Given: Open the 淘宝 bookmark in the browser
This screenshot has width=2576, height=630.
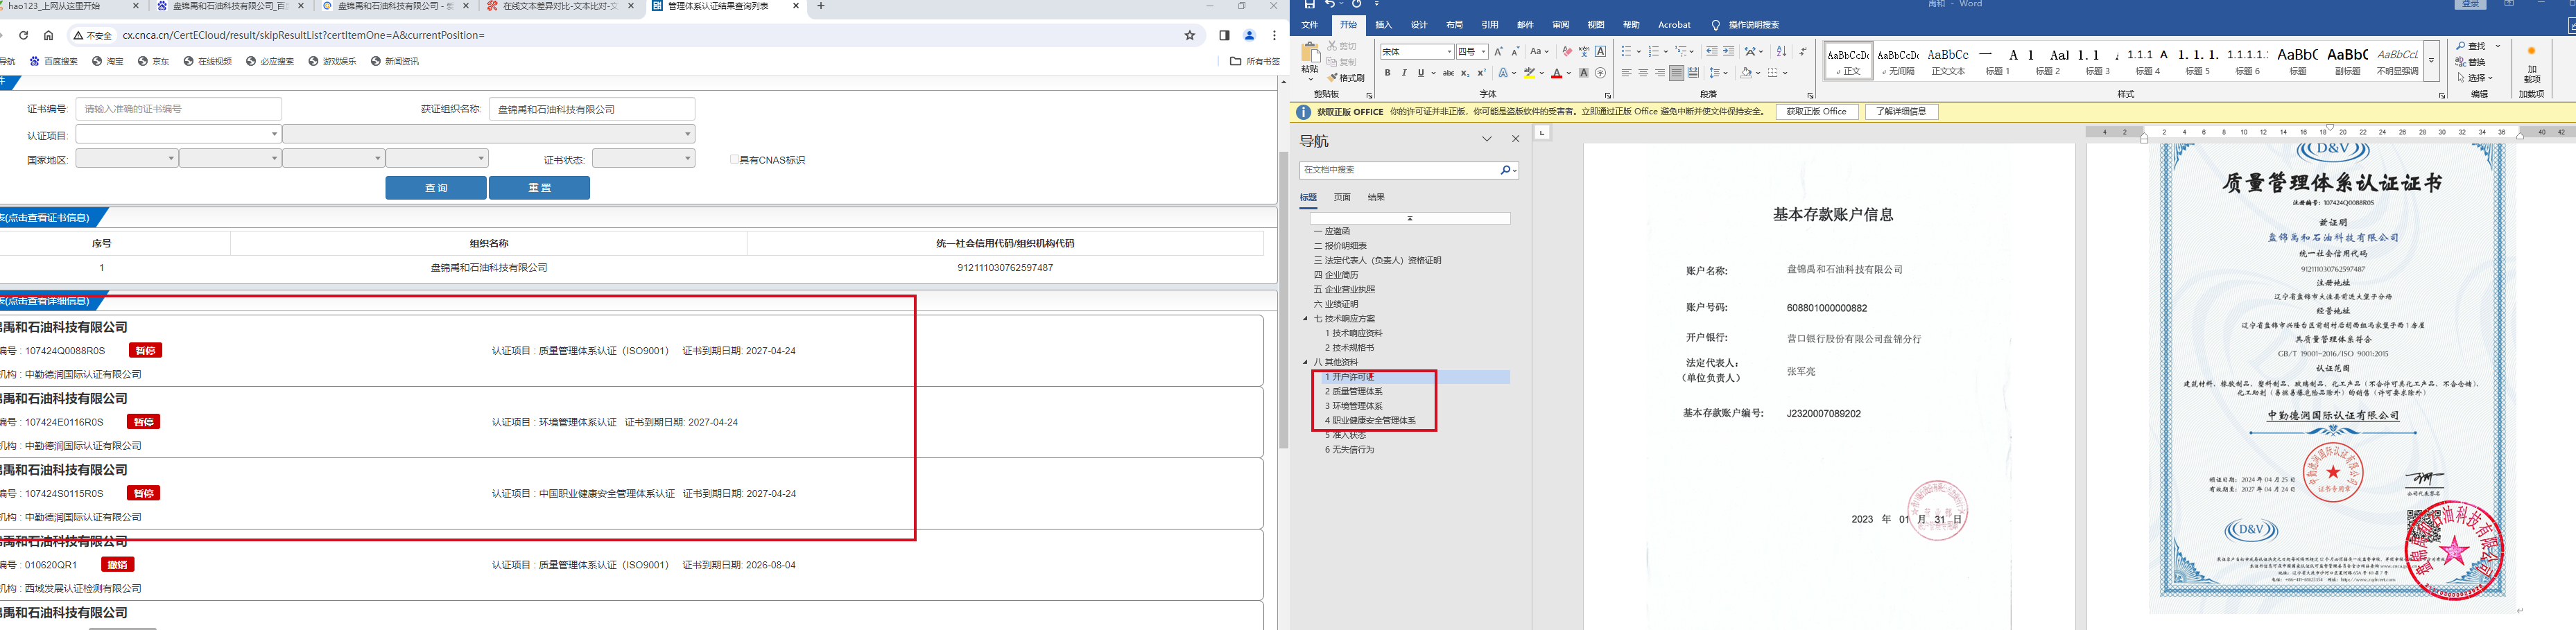Looking at the screenshot, I should [108, 62].
